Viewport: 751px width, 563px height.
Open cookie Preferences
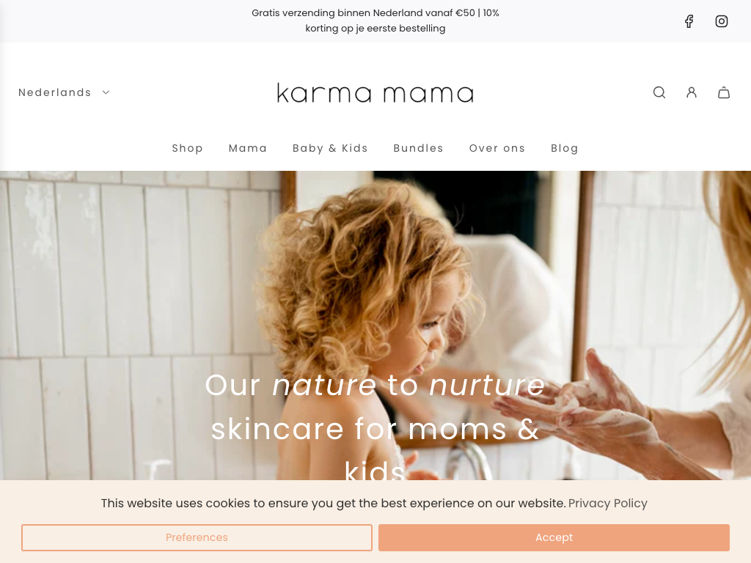[x=197, y=537]
